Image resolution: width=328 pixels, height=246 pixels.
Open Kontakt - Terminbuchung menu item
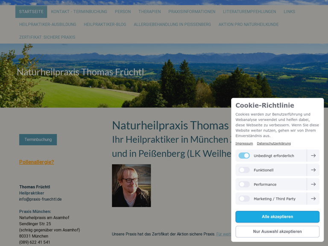[79, 12]
